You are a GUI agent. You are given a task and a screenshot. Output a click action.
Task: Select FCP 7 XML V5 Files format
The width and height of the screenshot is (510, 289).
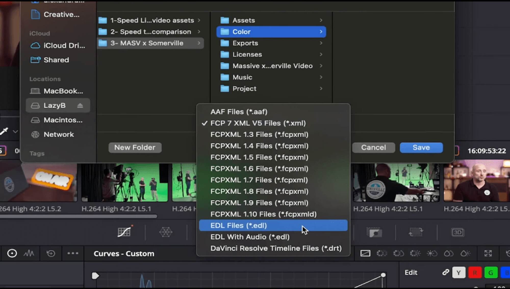click(258, 123)
